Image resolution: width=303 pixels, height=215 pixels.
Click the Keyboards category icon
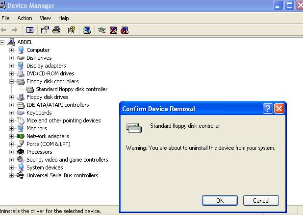click(21, 112)
